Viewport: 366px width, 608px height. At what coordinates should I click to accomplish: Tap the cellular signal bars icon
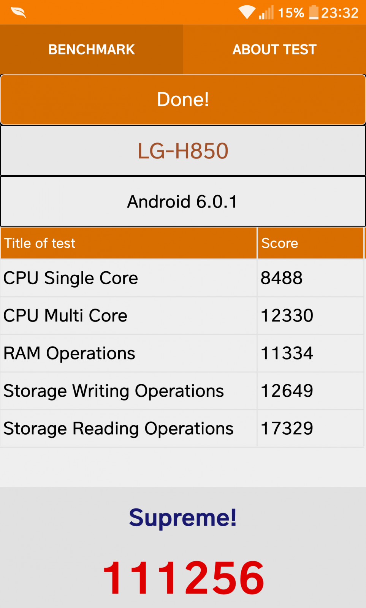click(x=266, y=13)
